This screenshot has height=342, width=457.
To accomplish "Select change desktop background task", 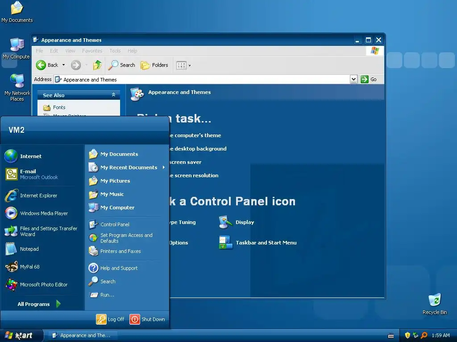I will tap(198, 149).
